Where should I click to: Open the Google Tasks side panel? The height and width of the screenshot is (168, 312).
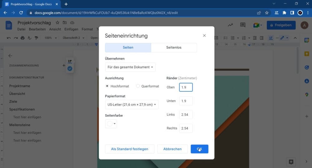click(307, 67)
